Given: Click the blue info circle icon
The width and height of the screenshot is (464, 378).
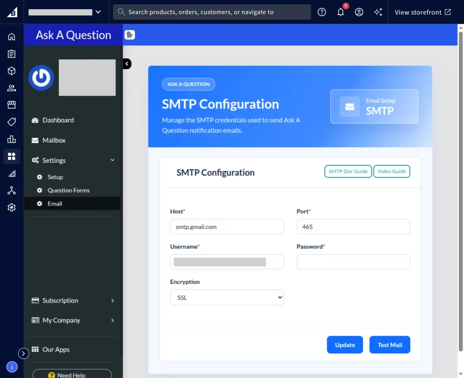Looking at the screenshot, I should click(12, 367).
